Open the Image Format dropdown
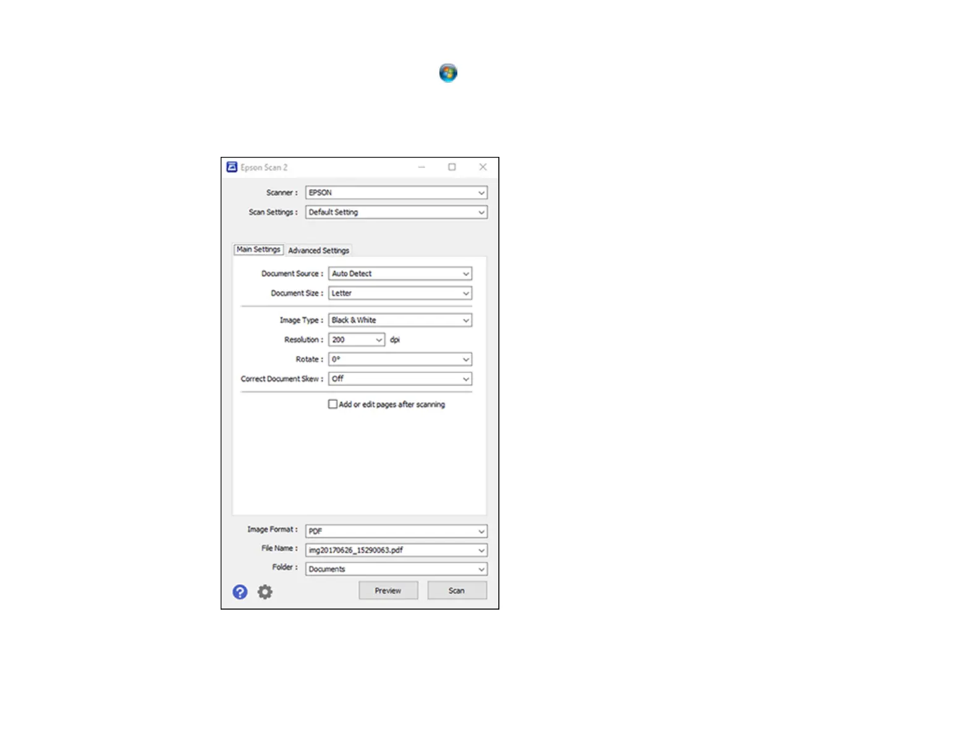 (x=396, y=531)
